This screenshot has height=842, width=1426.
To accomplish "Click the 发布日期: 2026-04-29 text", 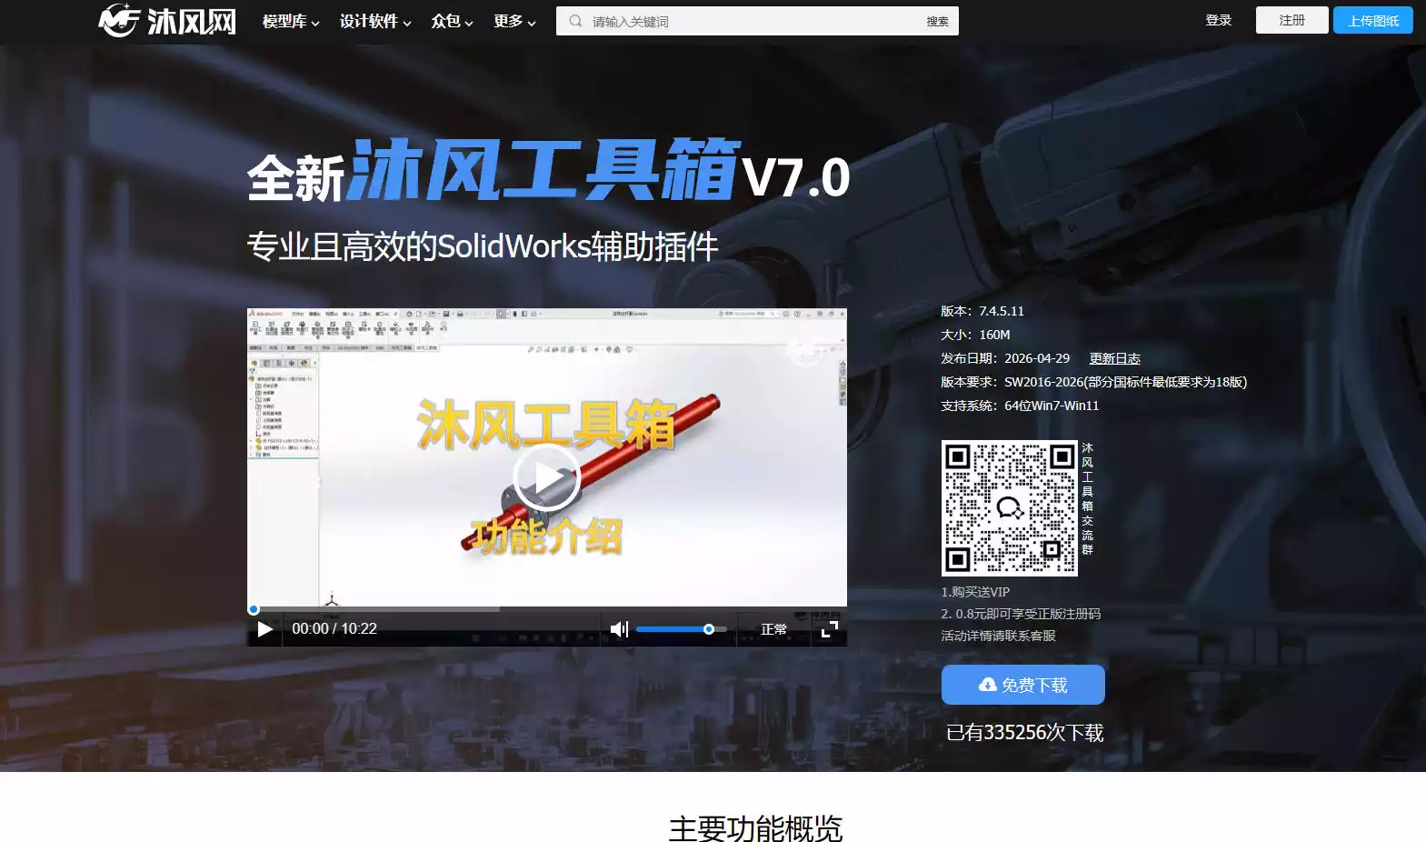I will tap(1005, 358).
